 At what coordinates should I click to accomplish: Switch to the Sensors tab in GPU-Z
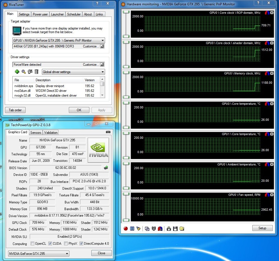pos(36,133)
